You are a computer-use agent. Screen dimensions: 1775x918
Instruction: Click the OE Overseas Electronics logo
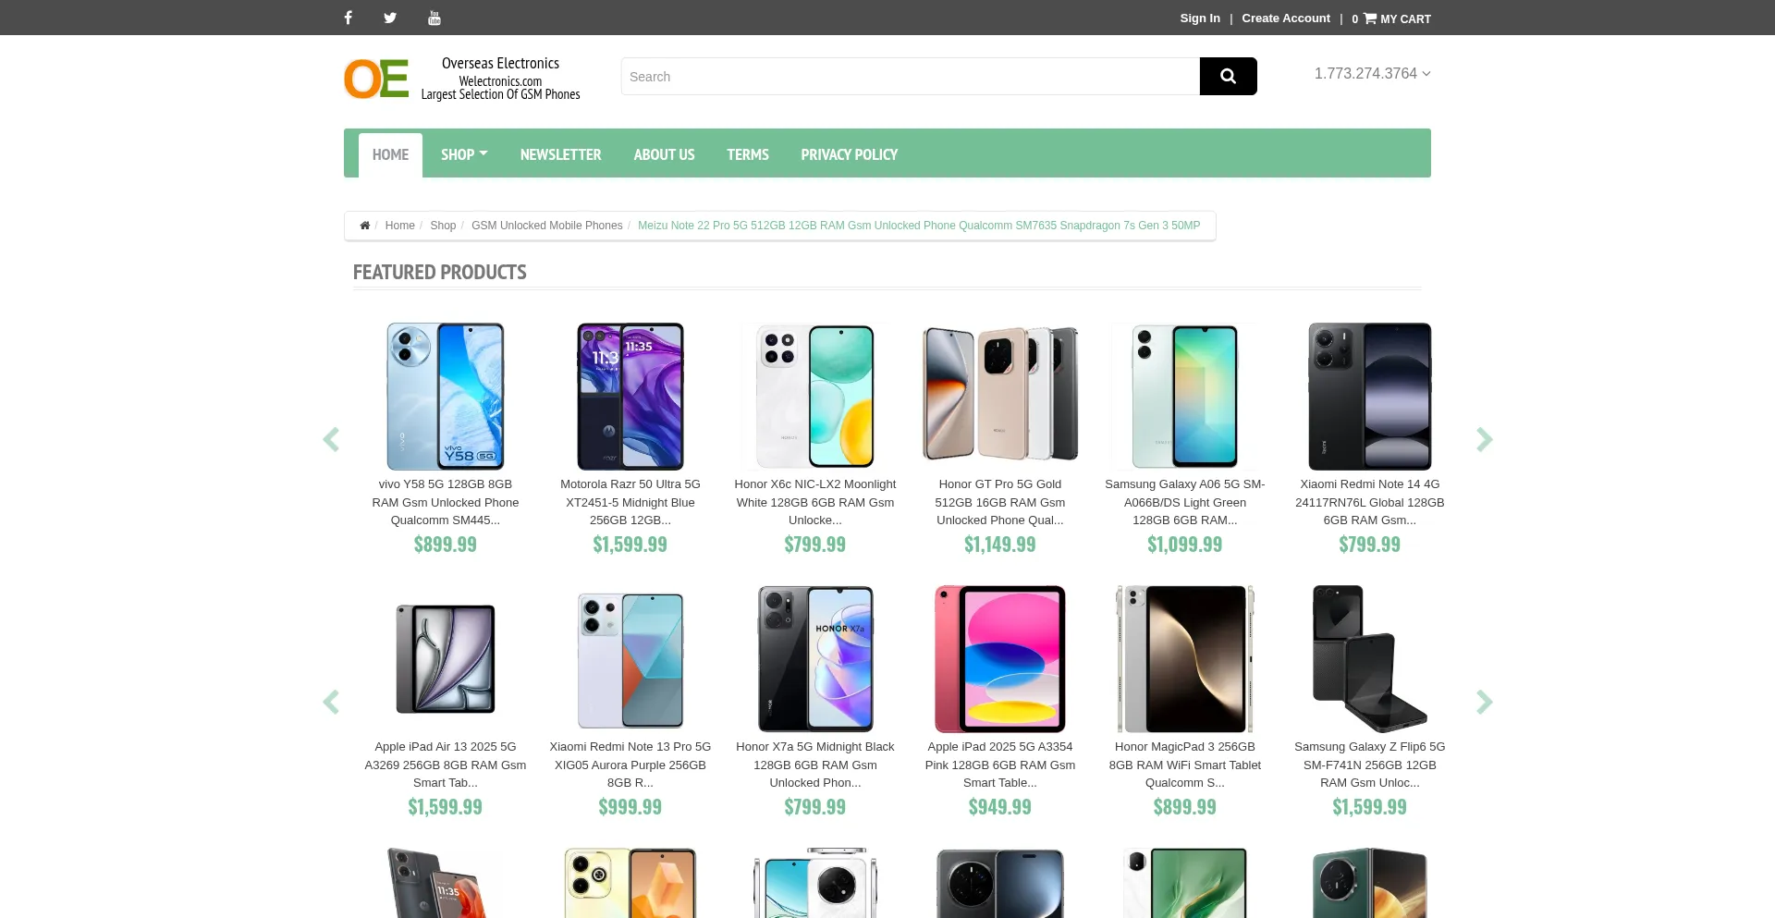pos(463,79)
